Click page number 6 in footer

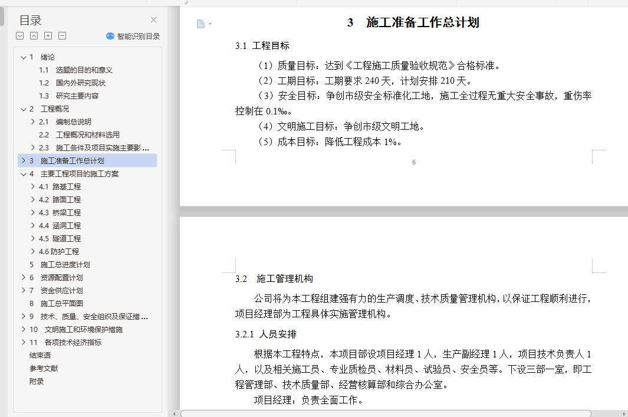click(414, 162)
